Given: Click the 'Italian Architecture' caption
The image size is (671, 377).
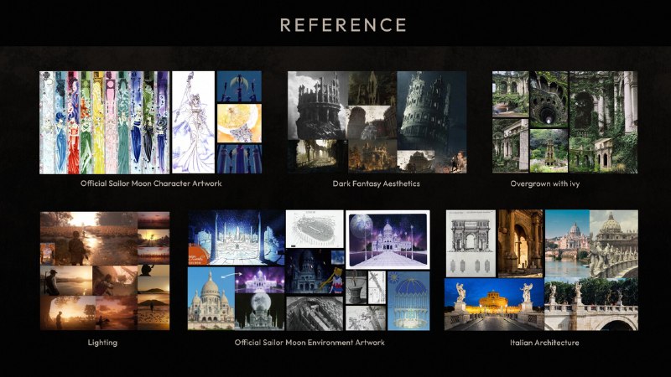Looking at the screenshot, I should tap(544, 343).
